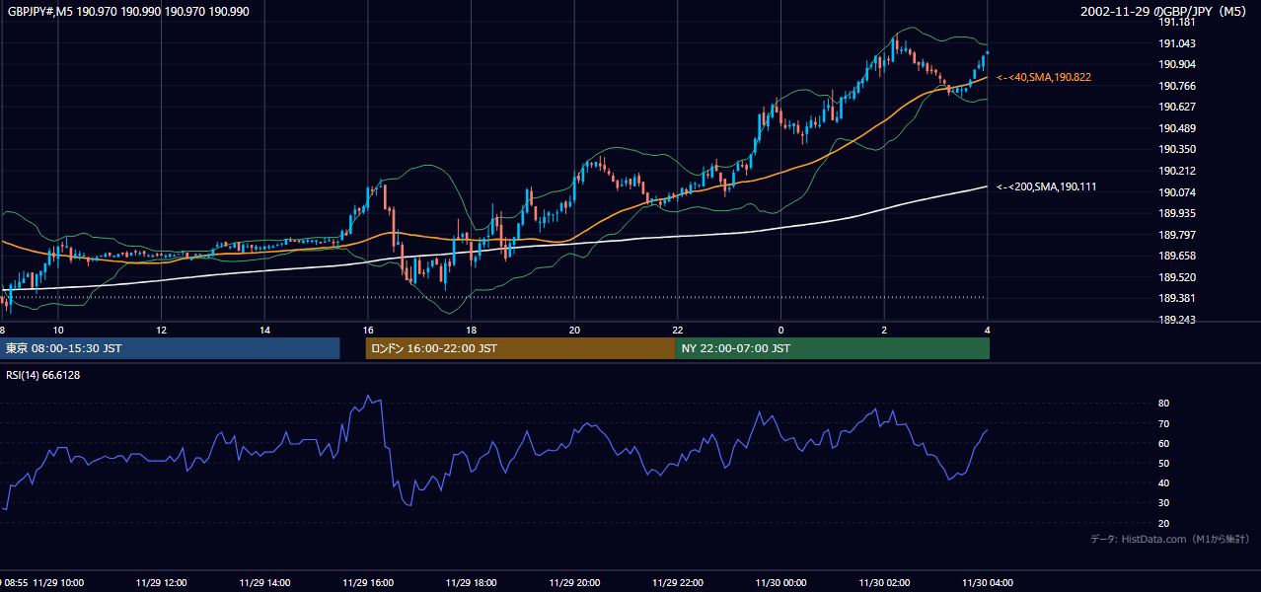Click hour tick 14 on the chart axis

click(264, 330)
